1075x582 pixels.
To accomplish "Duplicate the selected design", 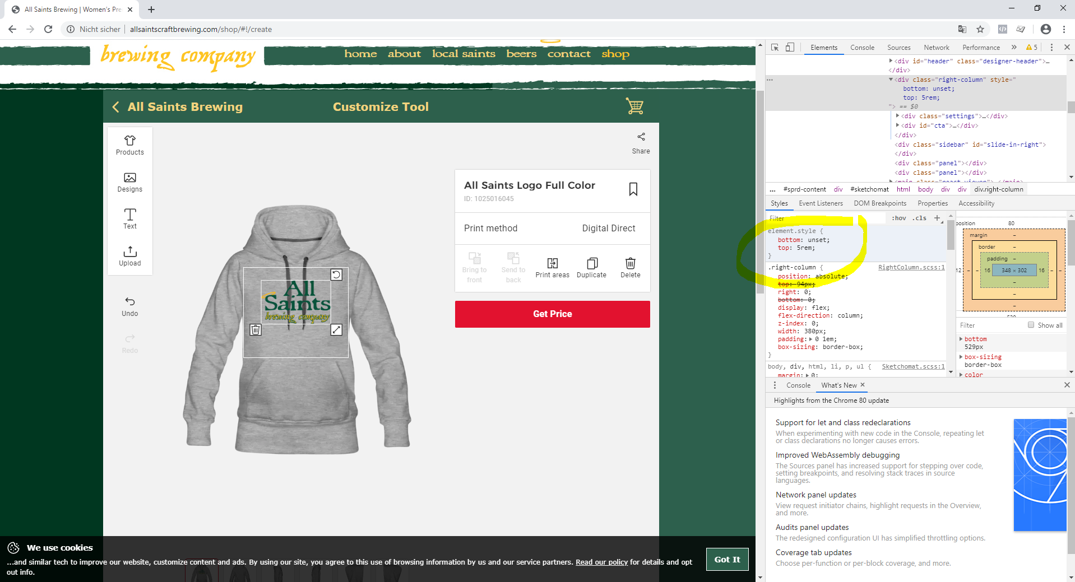I will pyautogui.click(x=591, y=268).
